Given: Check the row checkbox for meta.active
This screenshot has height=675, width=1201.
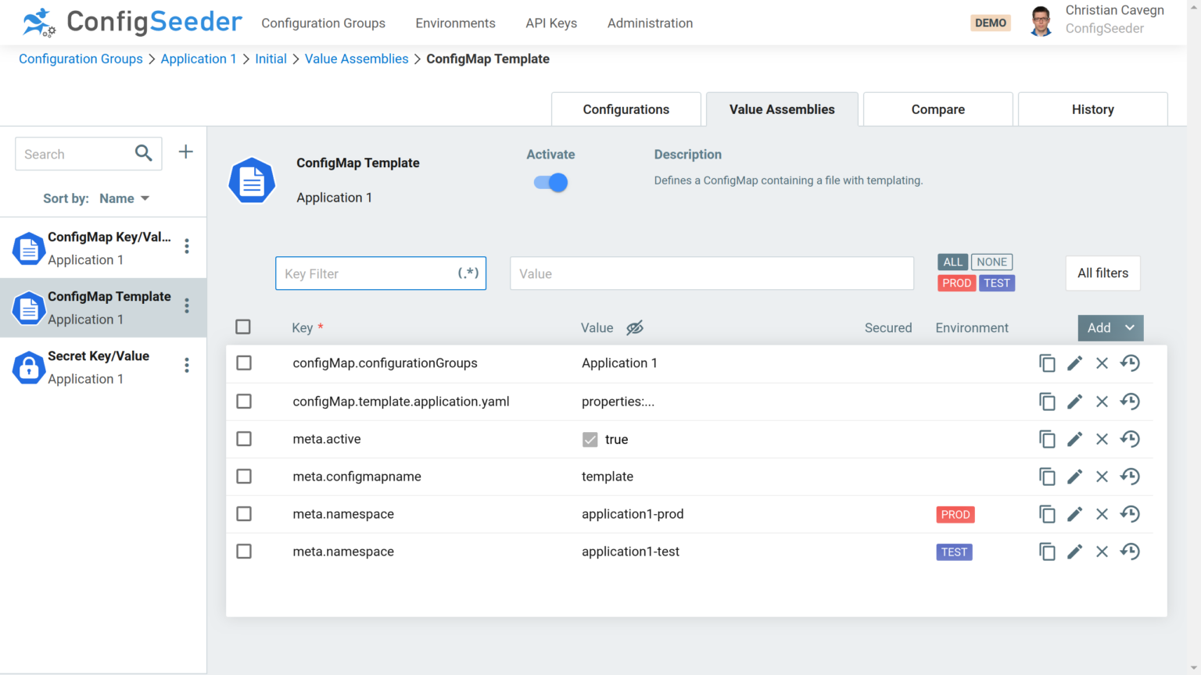Looking at the screenshot, I should pos(243,439).
